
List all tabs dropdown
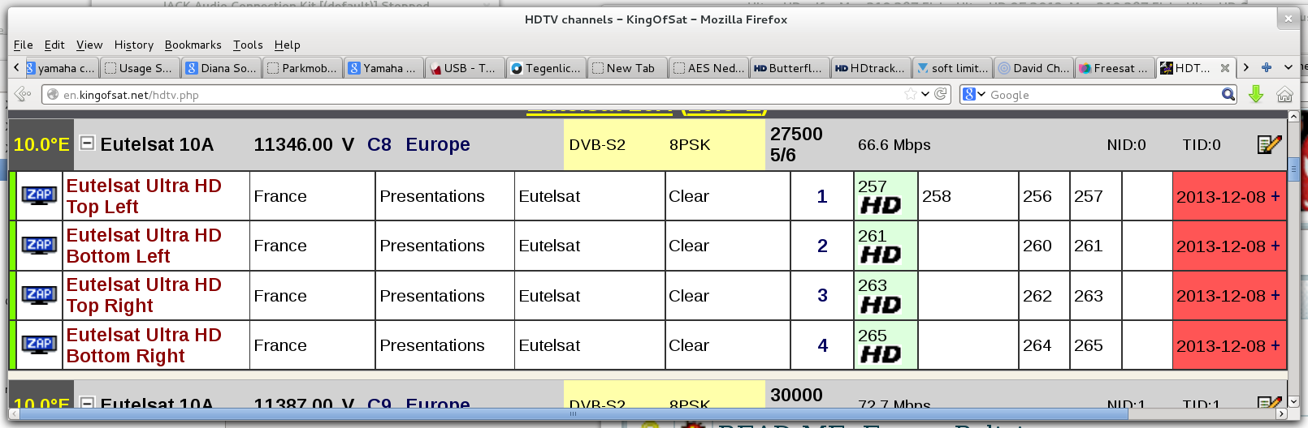click(x=1289, y=67)
